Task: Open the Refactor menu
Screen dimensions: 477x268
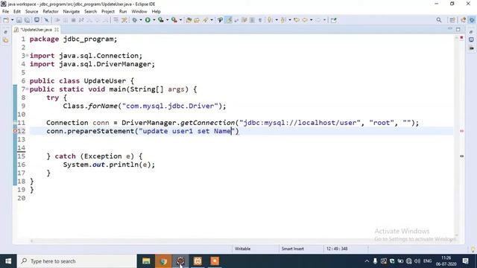Action: 51,12
